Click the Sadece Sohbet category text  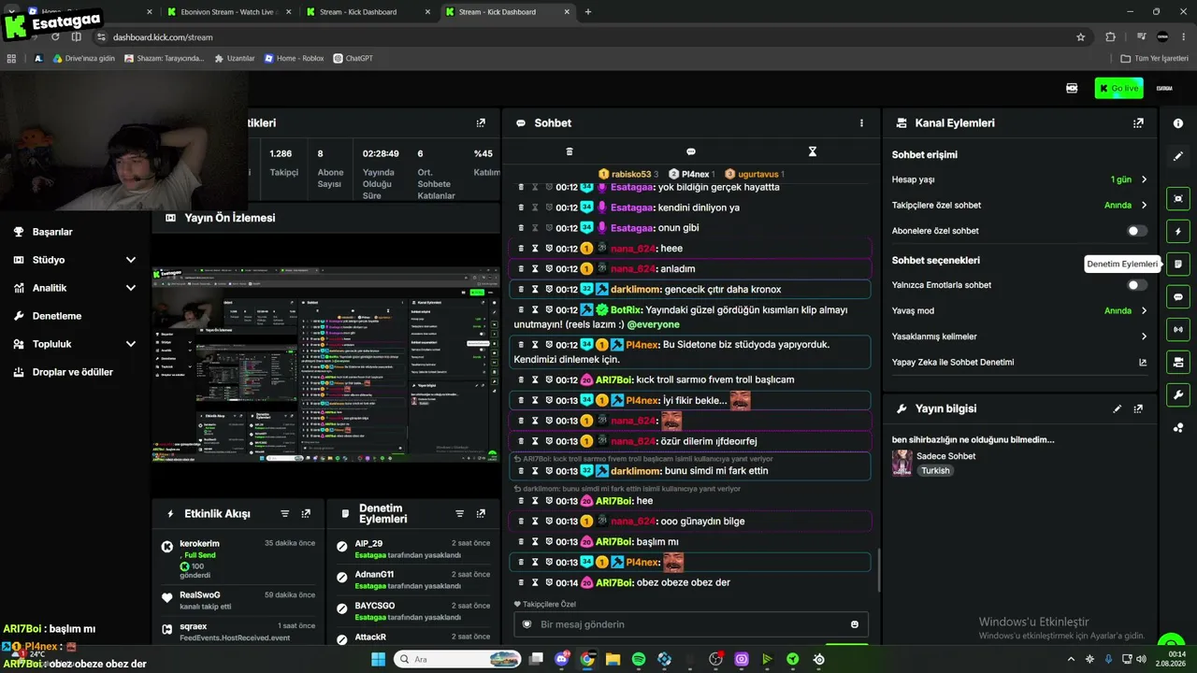tap(946, 456)
